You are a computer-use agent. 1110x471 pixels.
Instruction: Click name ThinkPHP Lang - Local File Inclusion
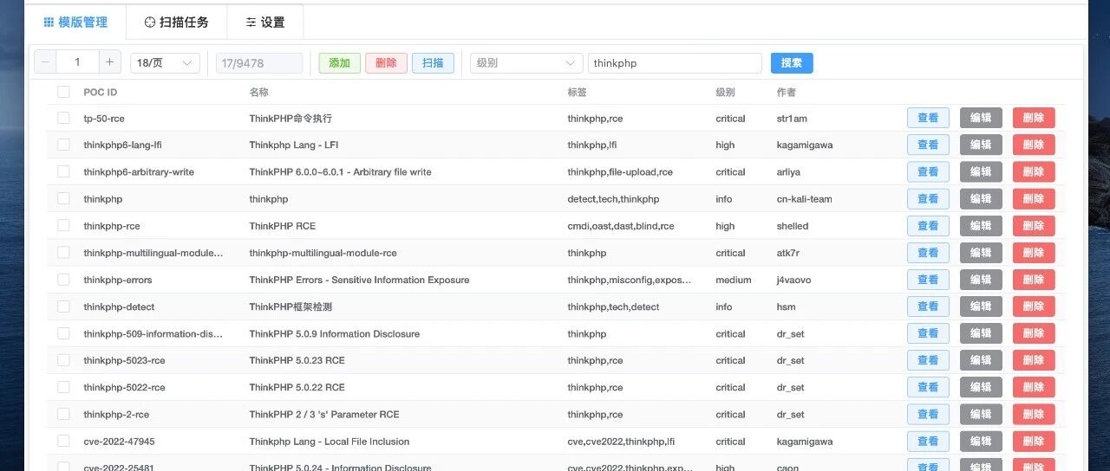[x=330, y=442]
